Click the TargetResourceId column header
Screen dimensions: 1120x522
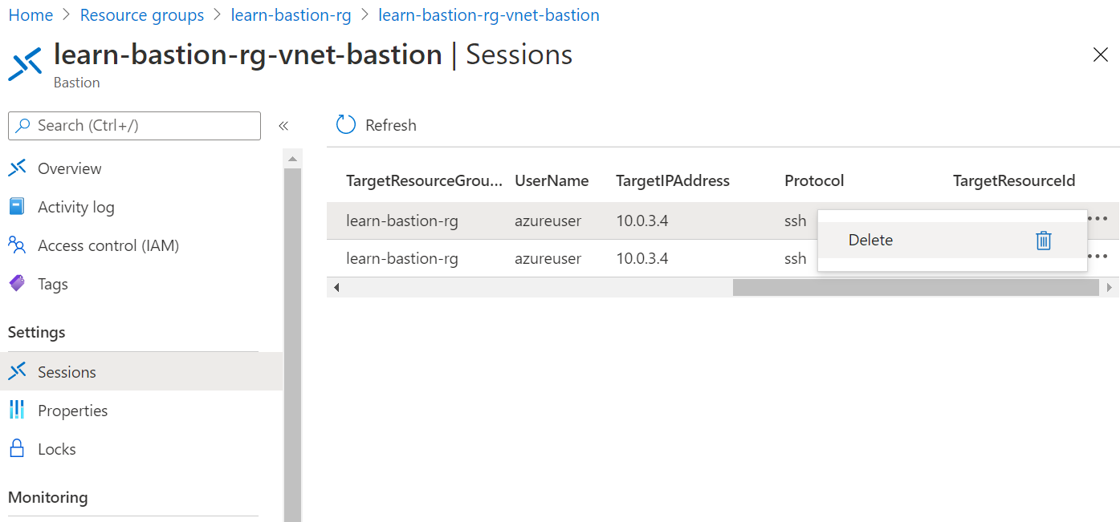[x=1014, y=180]
